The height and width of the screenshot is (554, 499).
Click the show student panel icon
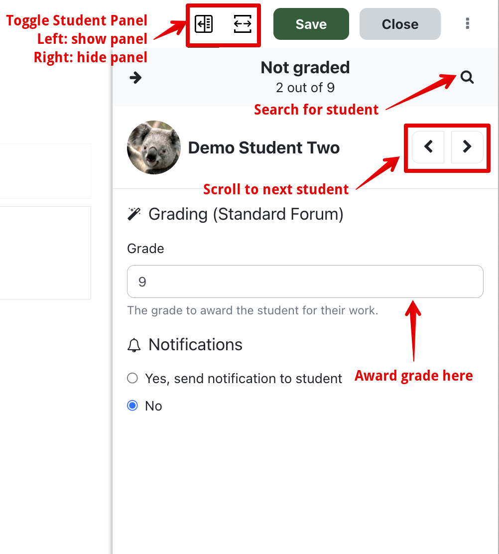204,24
